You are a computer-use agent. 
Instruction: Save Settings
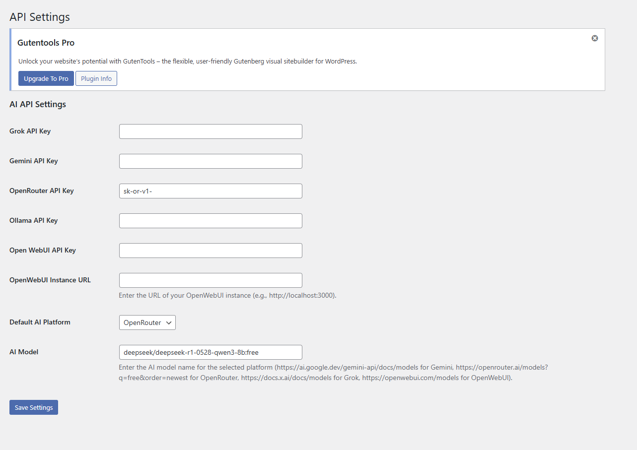[34, 407]
